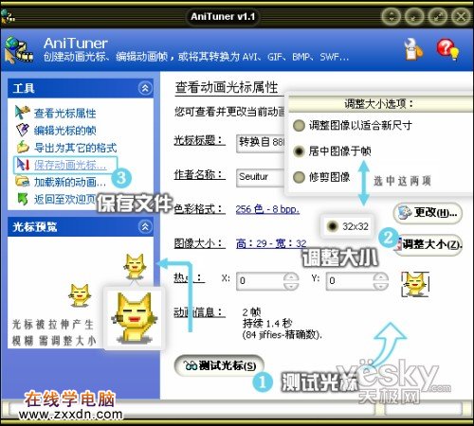Select 调整图像以适合新尺寸 radio option

tap(352, 126)
